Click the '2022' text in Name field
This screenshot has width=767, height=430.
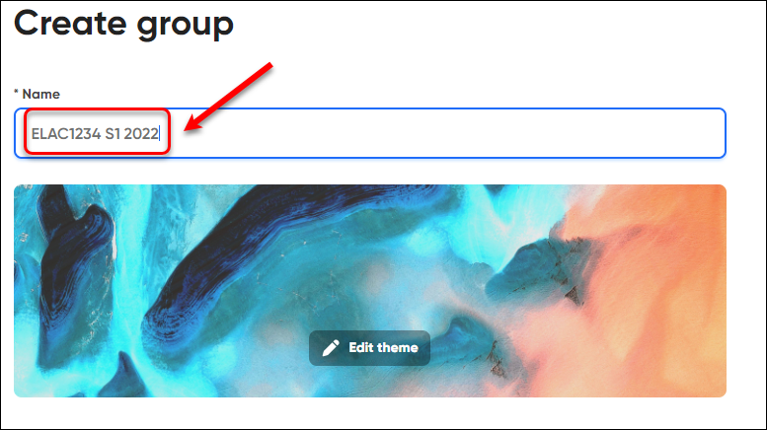click(141, 133)
